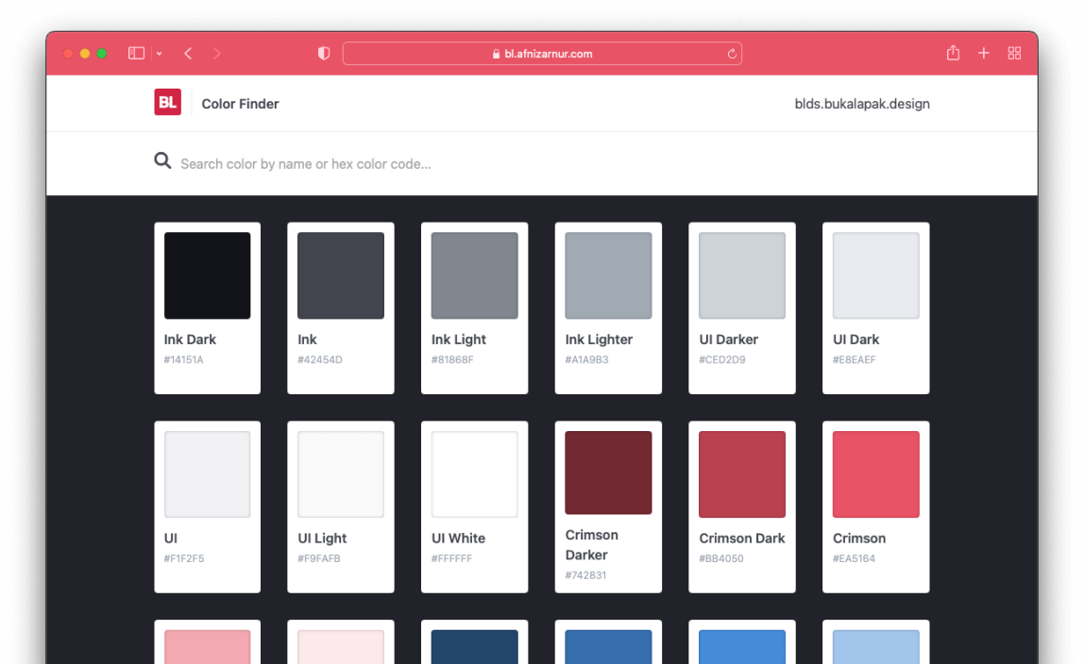Click the UI White label text

click(x=458, y=539)
